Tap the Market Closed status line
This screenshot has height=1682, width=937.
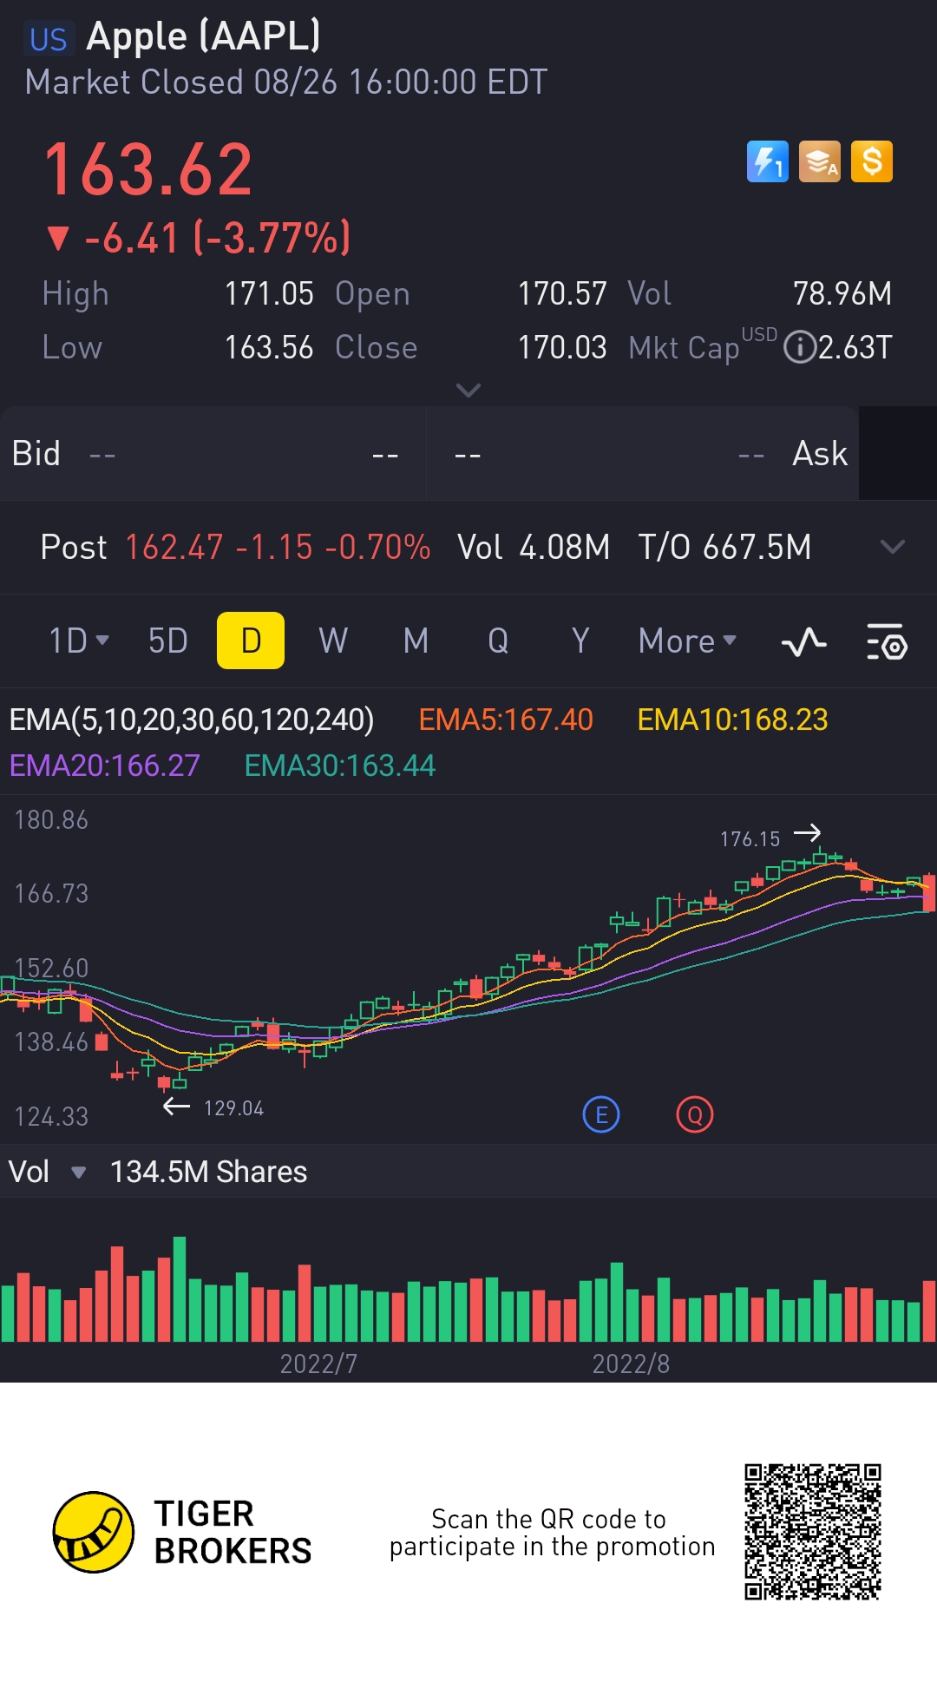286,82
